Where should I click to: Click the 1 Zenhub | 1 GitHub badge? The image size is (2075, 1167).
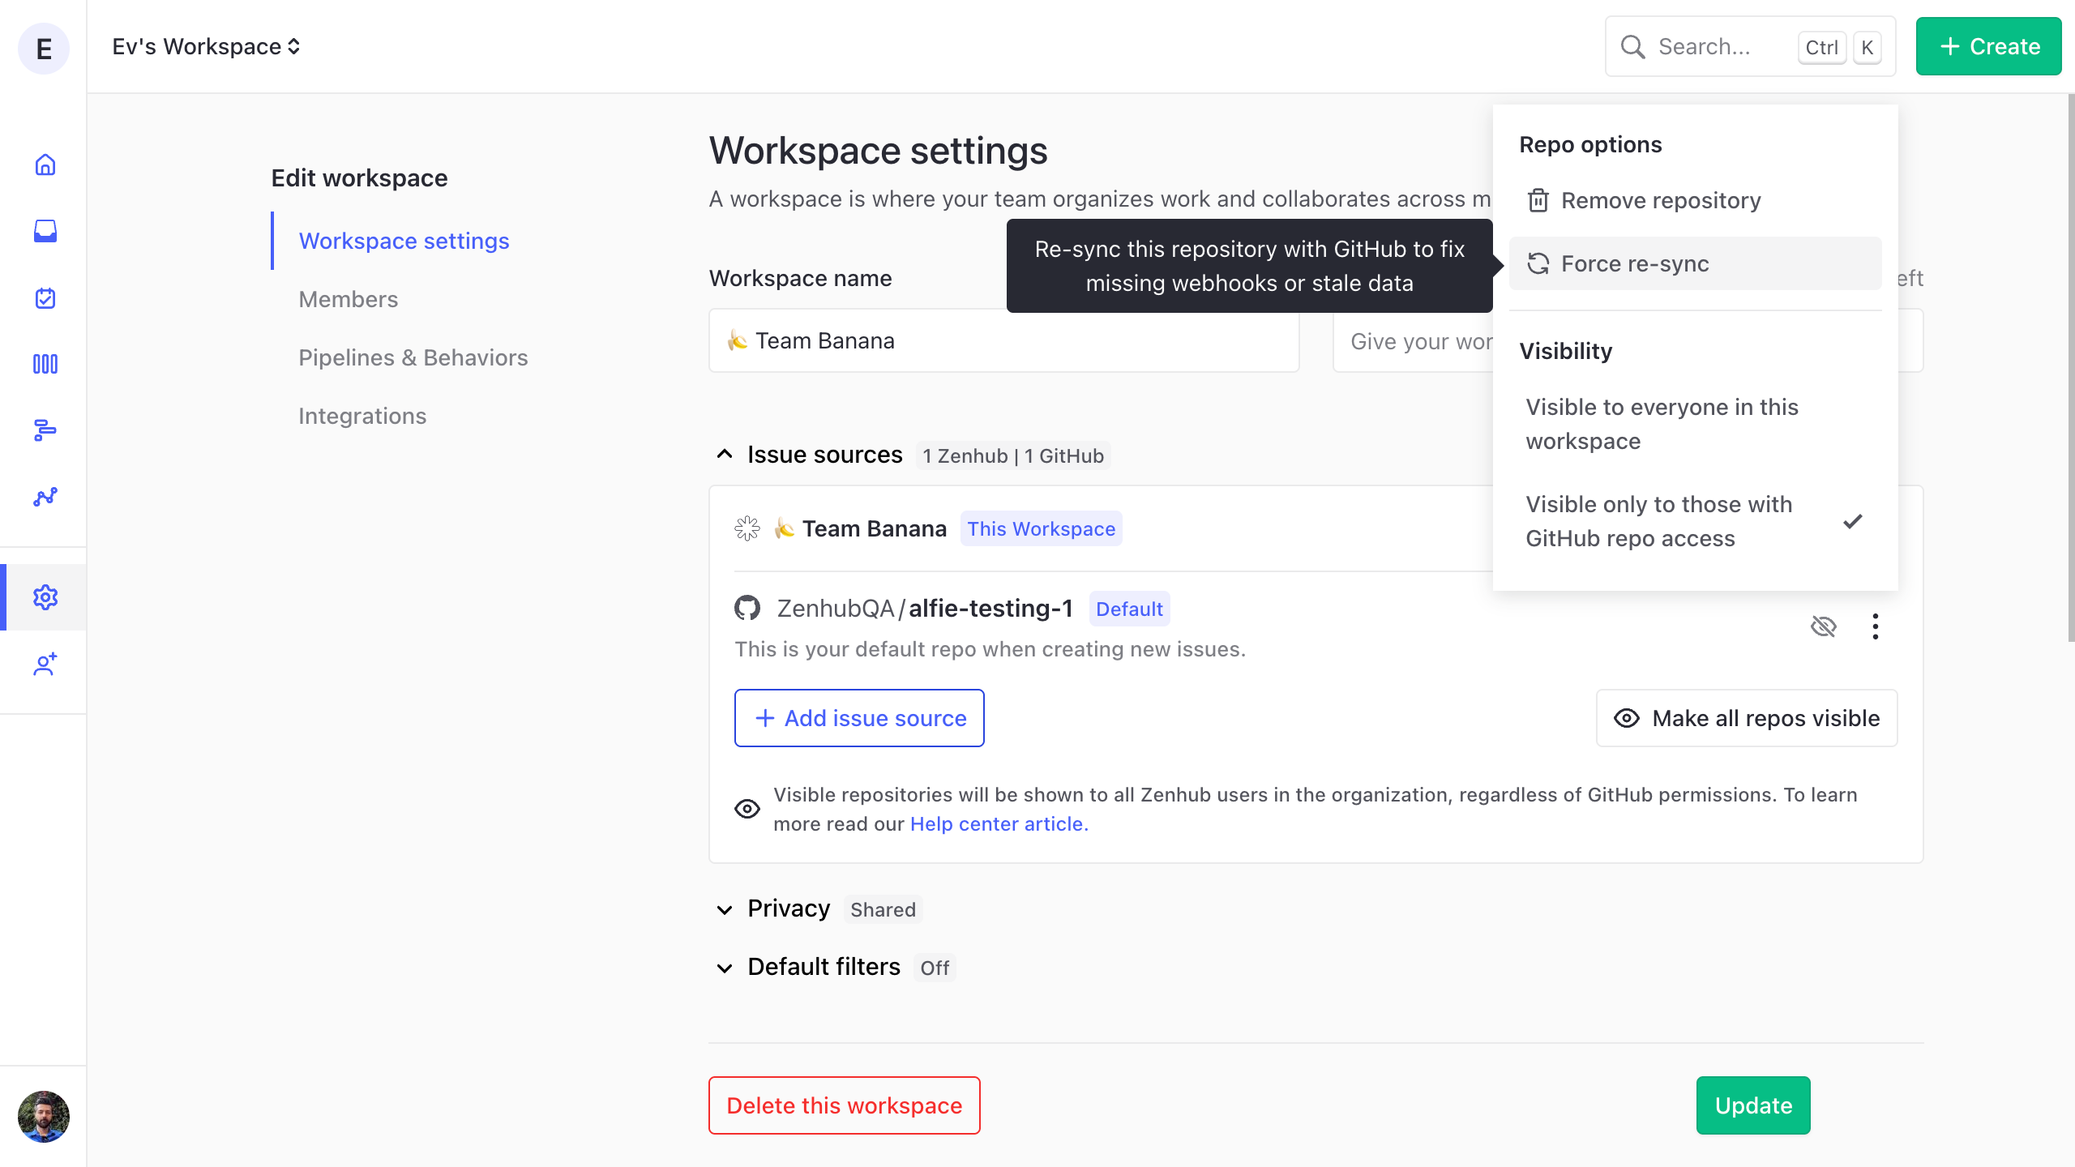(x=1013, y=455)
